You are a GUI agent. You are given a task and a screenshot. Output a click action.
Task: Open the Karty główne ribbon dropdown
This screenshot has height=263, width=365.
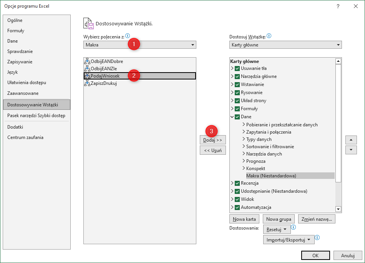coord(285,45)
